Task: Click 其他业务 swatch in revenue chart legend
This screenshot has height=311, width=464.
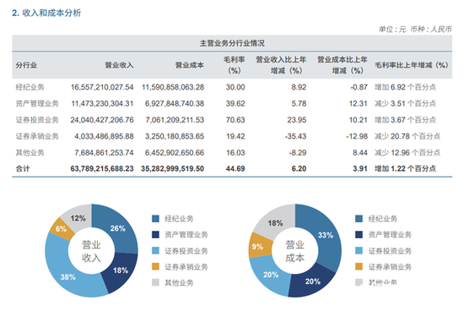Action: click(x=156, y=282)
